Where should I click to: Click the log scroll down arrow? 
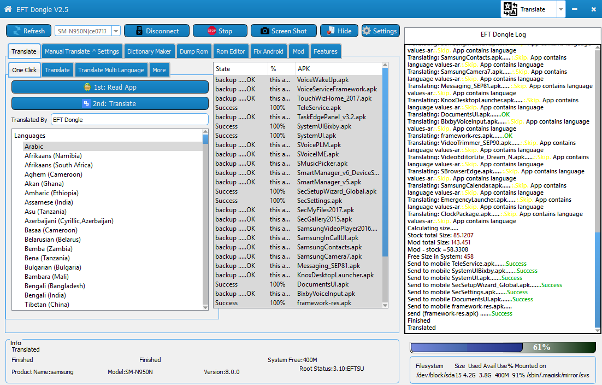598,330
